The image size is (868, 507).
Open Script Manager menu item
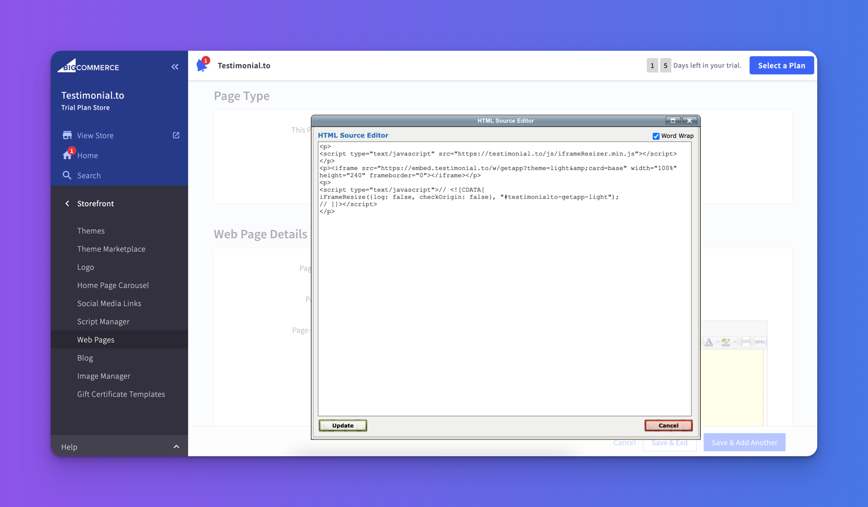(x=103, y=322)
